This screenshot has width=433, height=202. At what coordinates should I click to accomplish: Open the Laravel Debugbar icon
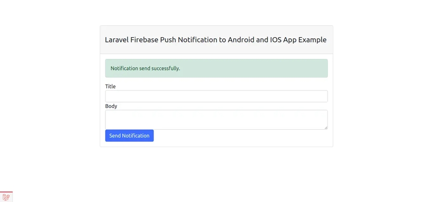click(6, 197)
